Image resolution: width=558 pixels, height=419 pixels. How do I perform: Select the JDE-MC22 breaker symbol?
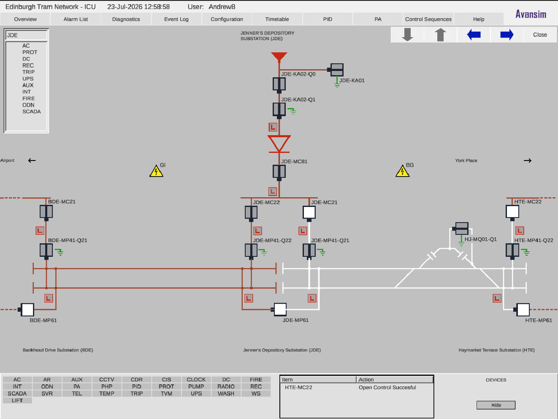[x=251, y=212]
